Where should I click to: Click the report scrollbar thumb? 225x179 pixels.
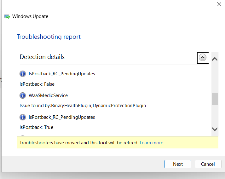point(215,99)
